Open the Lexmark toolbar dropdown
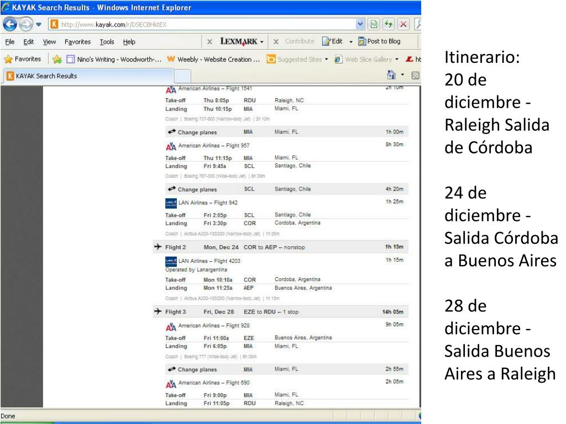 point(261,42)
